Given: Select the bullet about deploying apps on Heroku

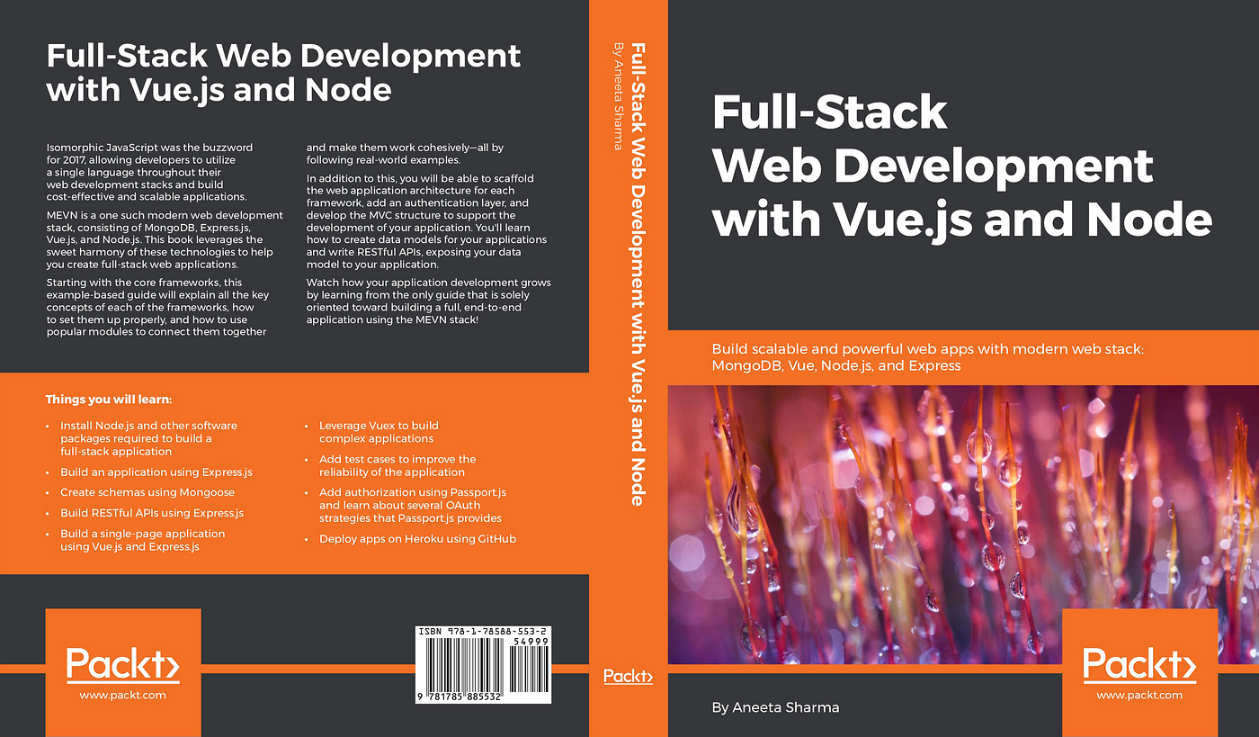Looking at the screenshot, I should pyautogui.click(x=417, y=538).
